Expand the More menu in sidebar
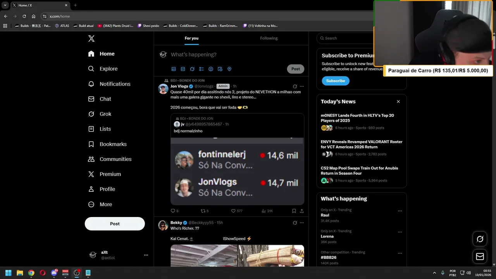The height and width of the screenshot is (279, 496). point(100,204)
